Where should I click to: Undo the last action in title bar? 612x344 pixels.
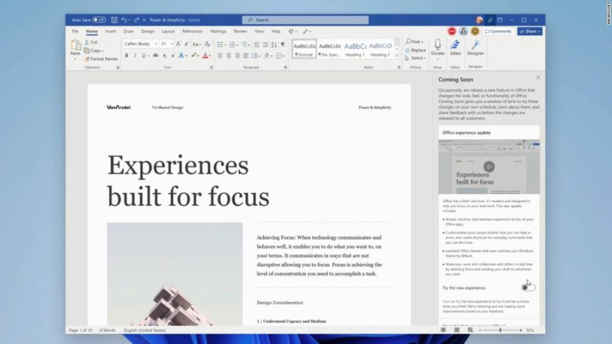(x=124, y=20)
